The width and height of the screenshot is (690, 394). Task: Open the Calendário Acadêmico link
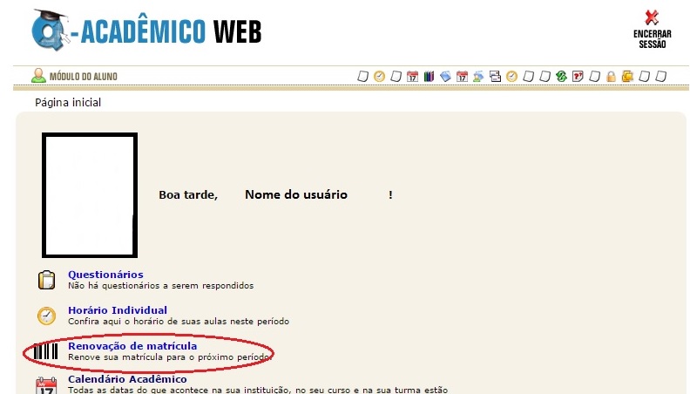pyautogui.click(x=127, y=379)
